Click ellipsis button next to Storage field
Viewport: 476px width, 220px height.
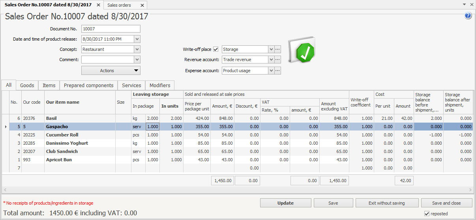coord(277,49)
